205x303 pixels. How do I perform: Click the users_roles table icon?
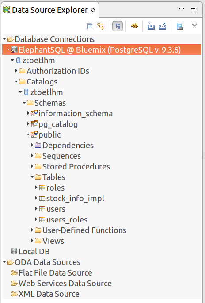42,219
